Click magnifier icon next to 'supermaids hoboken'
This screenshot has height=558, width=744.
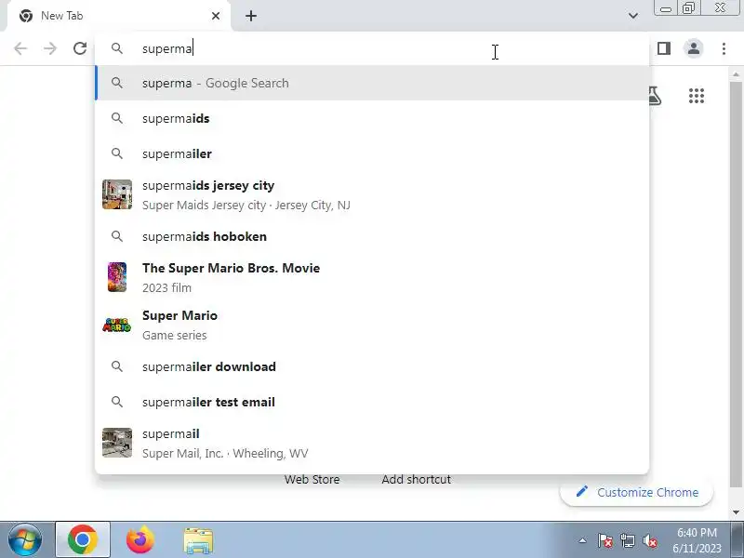tap(117, 236)
